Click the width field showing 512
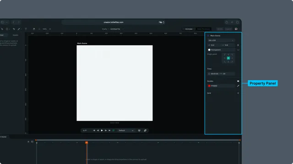293x164 pixels. 214,45
